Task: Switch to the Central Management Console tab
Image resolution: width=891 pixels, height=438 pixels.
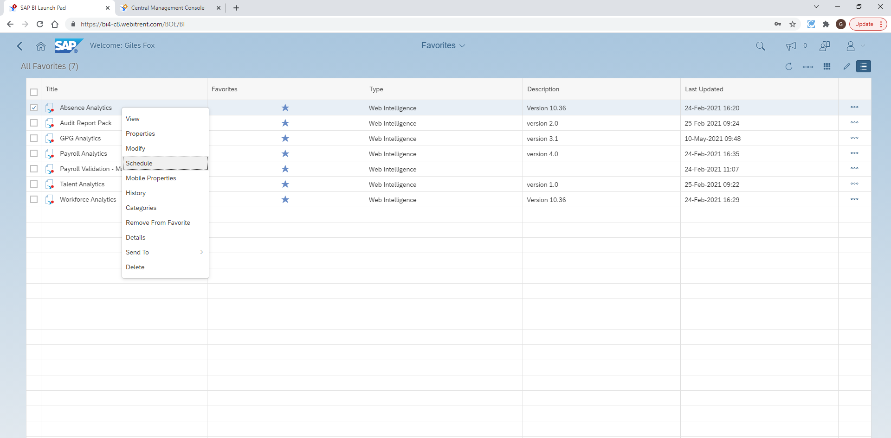Action: click(167, 8)
